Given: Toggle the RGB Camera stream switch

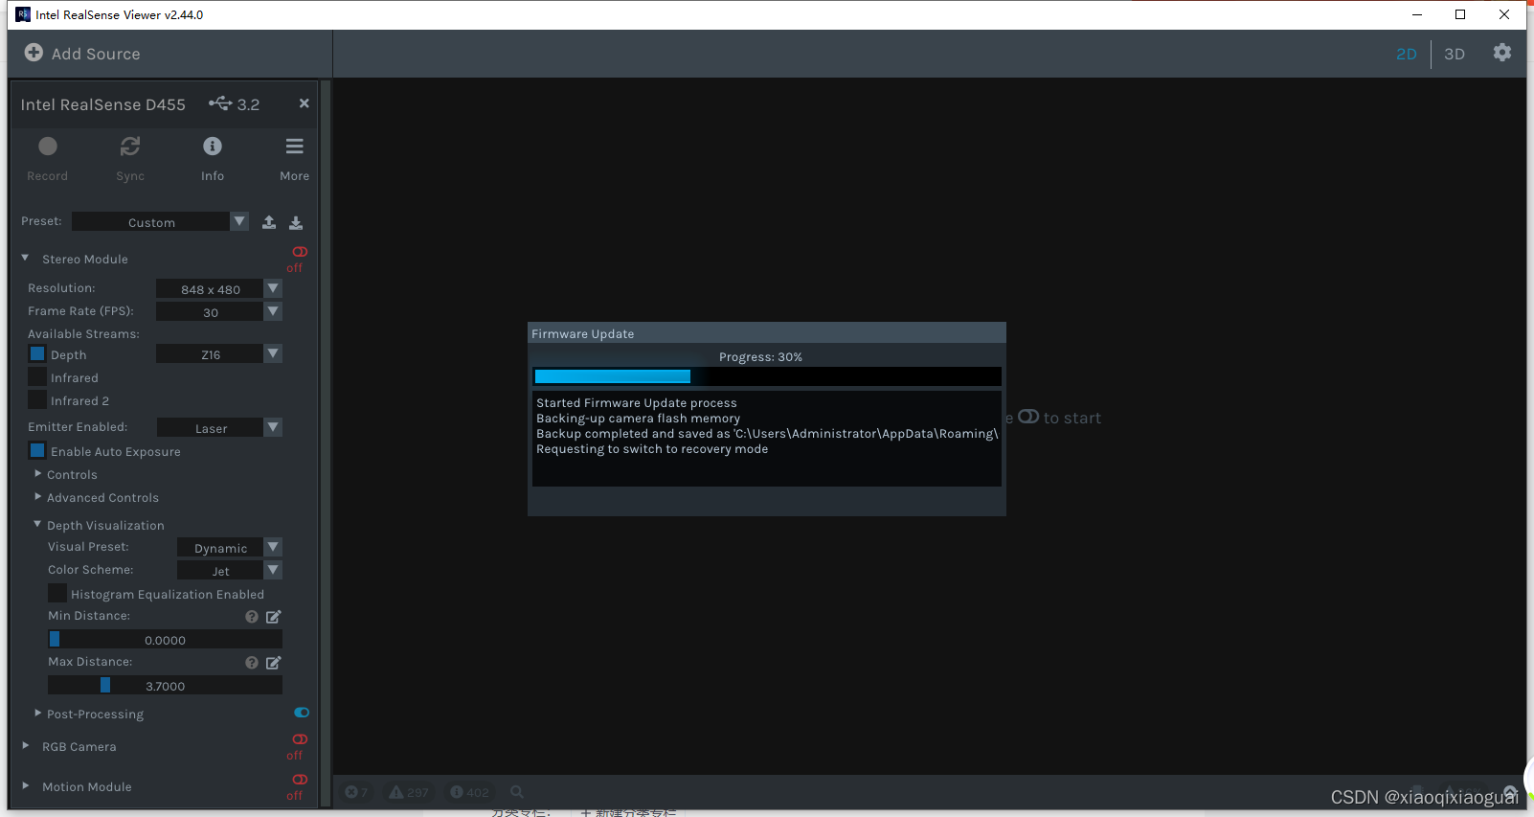Looking at the screenshot, I should tap(300, 739).
